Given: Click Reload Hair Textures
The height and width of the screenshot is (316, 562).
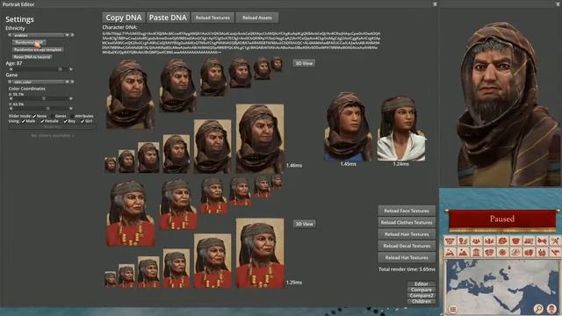Looking at the screenshot, I should (x=407, y=234).
